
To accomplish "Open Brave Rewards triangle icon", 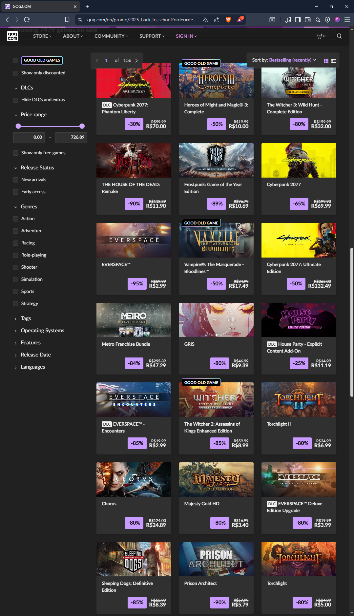I will pyautogui.click(x=240, y=20).
